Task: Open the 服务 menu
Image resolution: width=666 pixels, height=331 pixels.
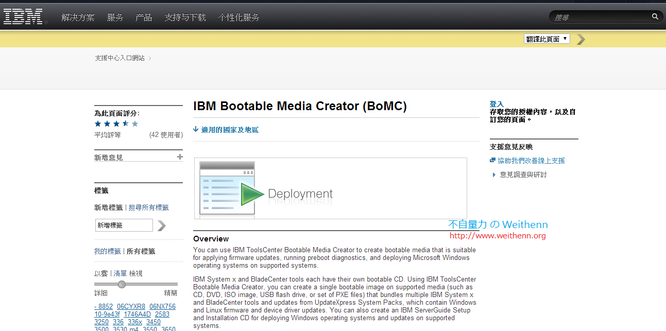Action: click(x=115, y=18)
